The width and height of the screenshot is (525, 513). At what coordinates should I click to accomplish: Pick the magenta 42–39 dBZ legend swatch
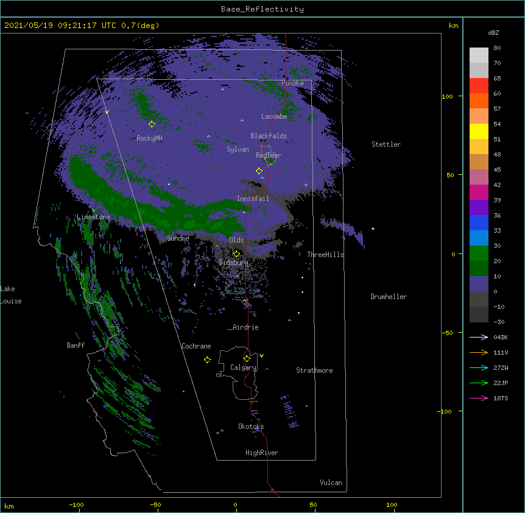point(479,192)
